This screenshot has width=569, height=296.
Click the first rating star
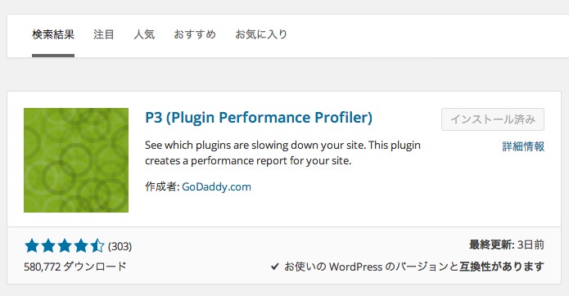tap(32, 246)
